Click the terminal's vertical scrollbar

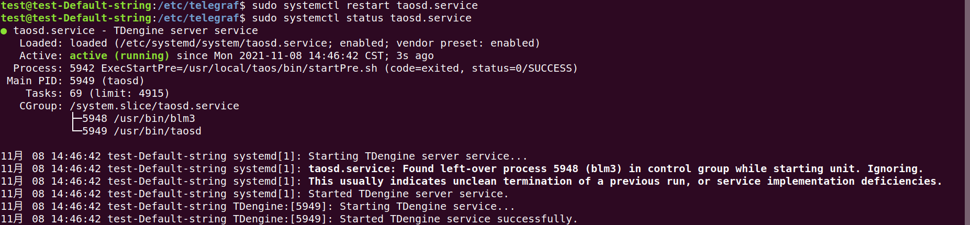coord(967,113)
